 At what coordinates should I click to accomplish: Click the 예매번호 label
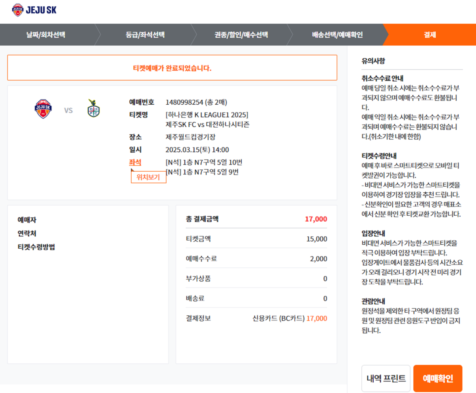(141, 102)
